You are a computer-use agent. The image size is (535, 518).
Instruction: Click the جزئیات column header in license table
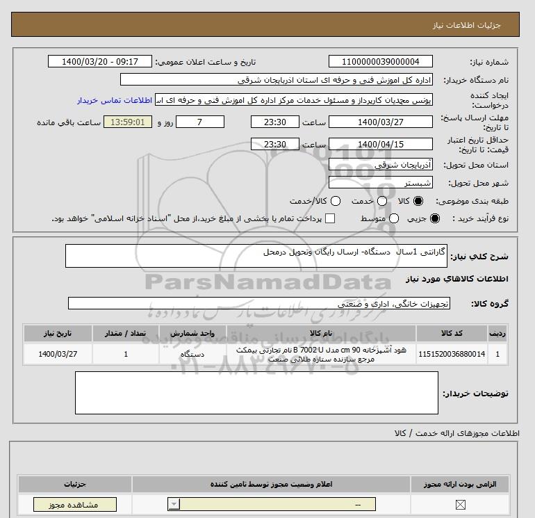click(x=75, y=484)
